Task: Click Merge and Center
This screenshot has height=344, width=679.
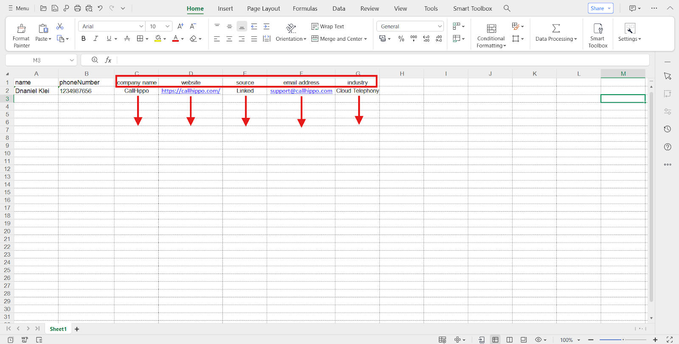Action: point(339,39)
